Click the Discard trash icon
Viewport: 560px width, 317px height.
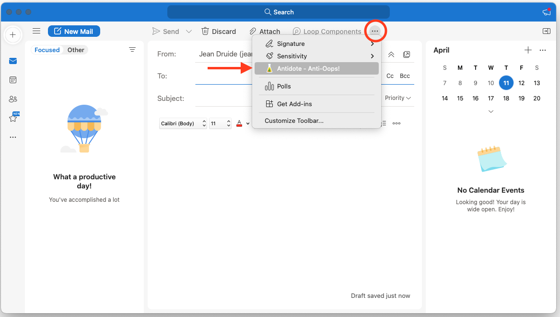(205, 31)
